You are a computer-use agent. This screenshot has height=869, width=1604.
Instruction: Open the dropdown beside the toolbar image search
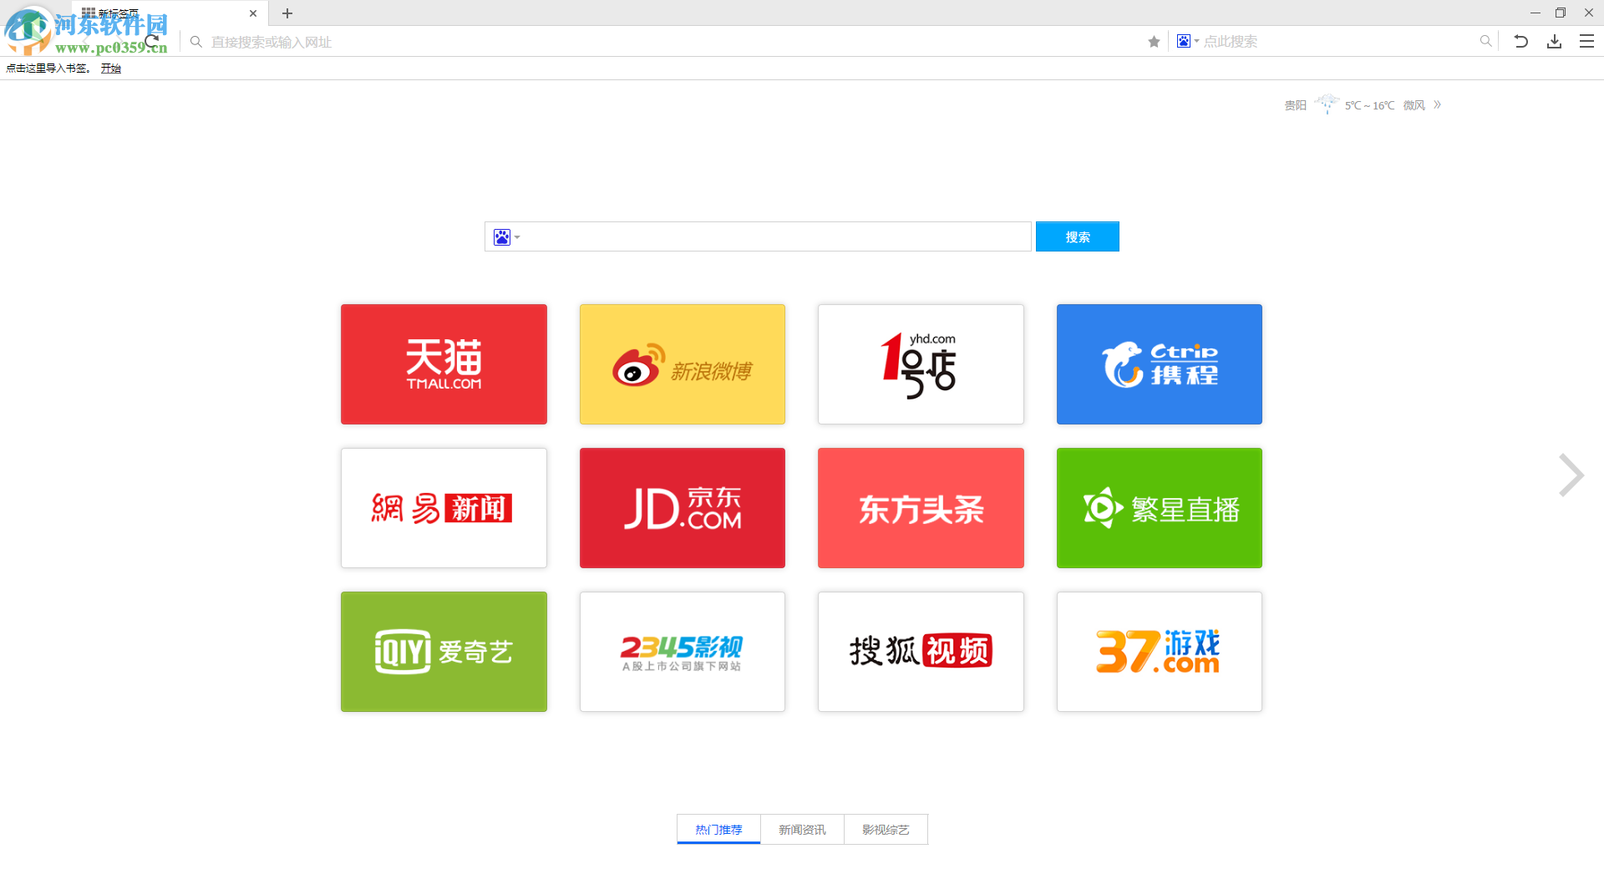1195,41
